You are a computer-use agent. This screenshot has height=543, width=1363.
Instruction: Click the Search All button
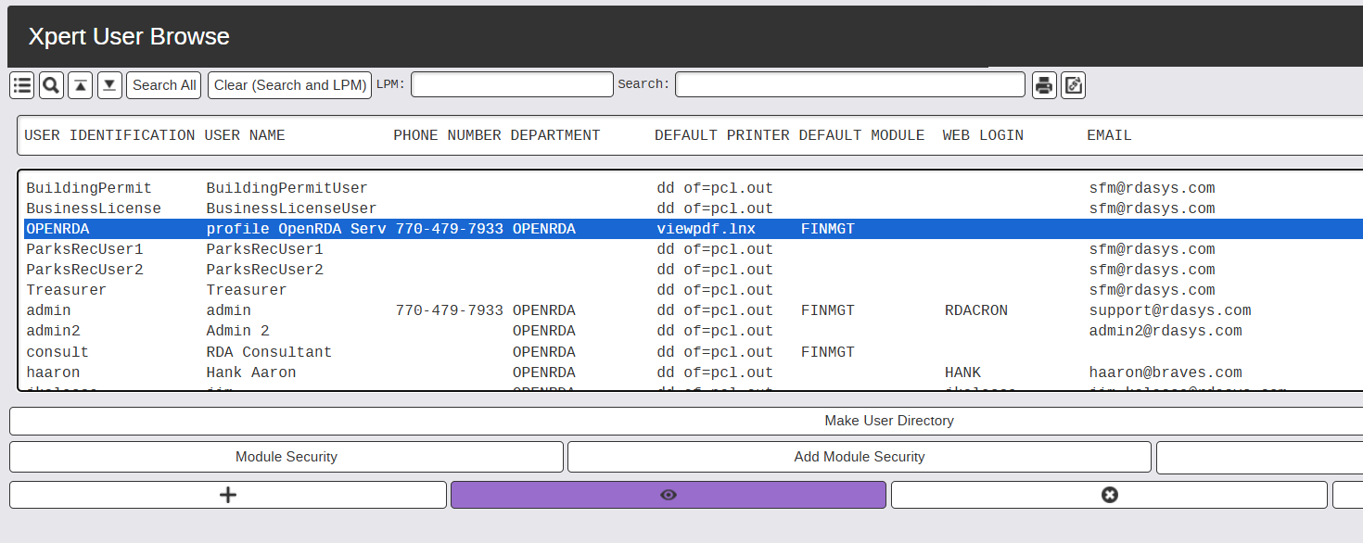coord(164,85)
